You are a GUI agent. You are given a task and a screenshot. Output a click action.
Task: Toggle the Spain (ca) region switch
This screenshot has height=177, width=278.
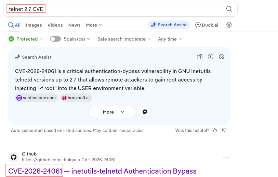[x=55, y=39]
